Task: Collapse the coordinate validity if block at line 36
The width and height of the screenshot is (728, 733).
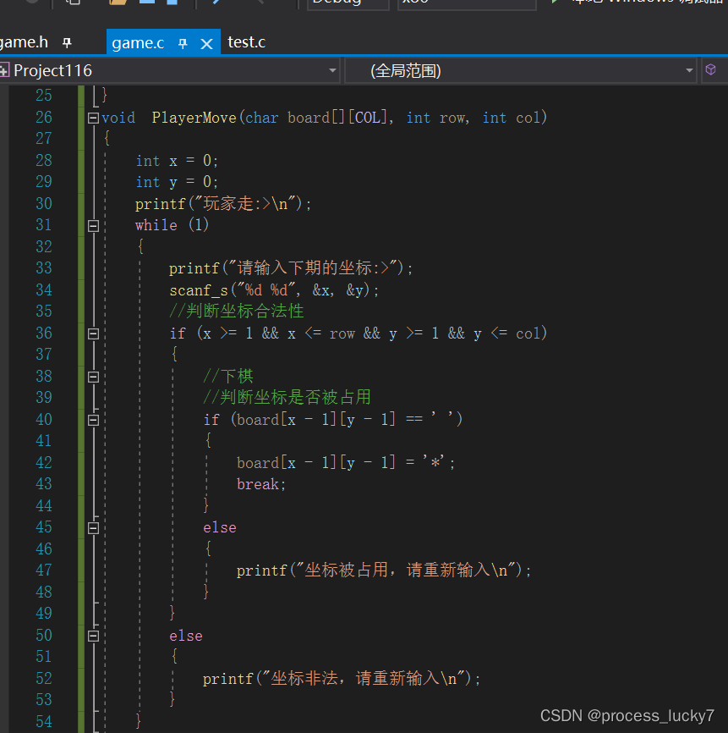Action: pos(93,333)
